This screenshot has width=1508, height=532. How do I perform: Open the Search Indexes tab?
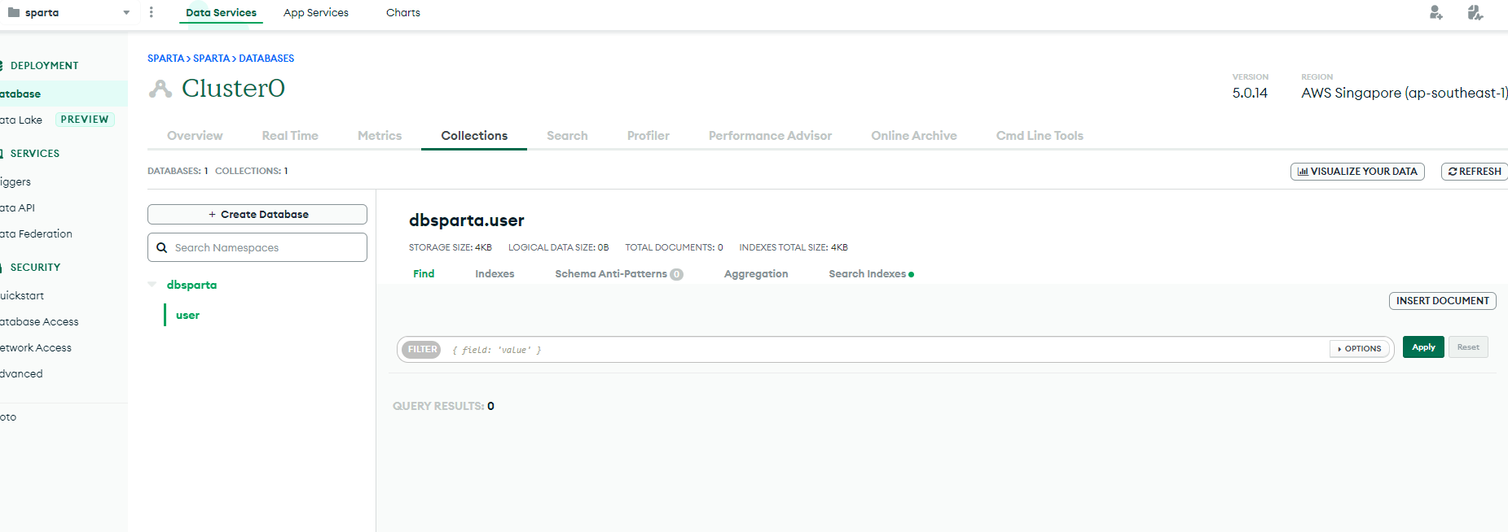click(x=871, y=274)
